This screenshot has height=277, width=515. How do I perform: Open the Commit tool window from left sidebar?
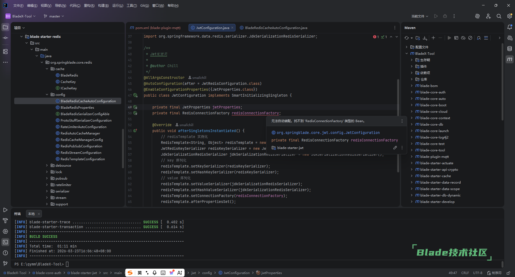(x=5, y=38)
